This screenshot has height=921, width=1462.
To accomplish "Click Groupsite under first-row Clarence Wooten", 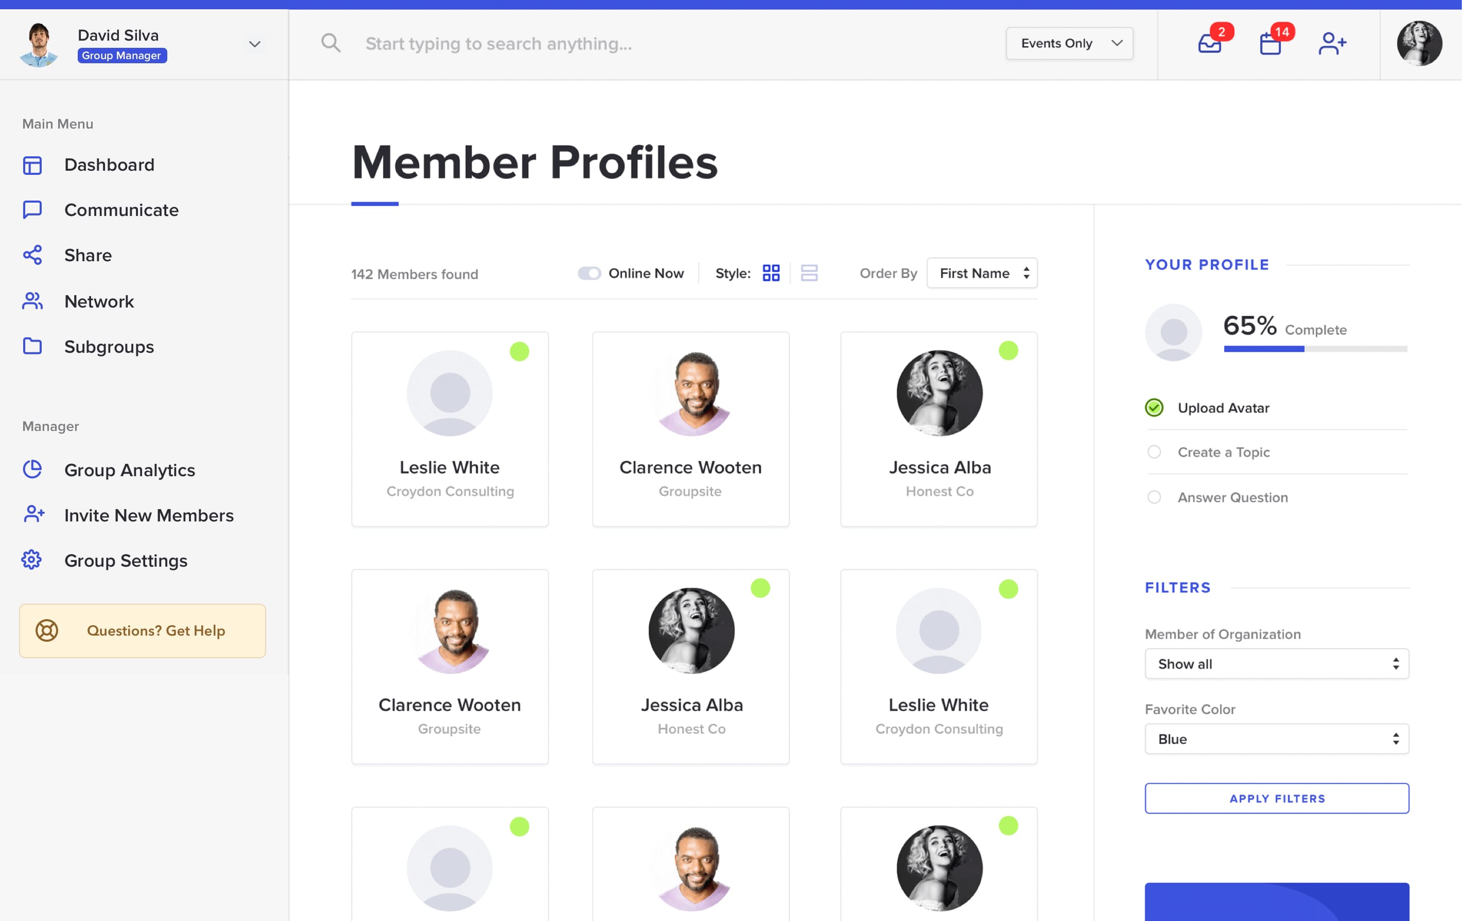I will (690, 491).
